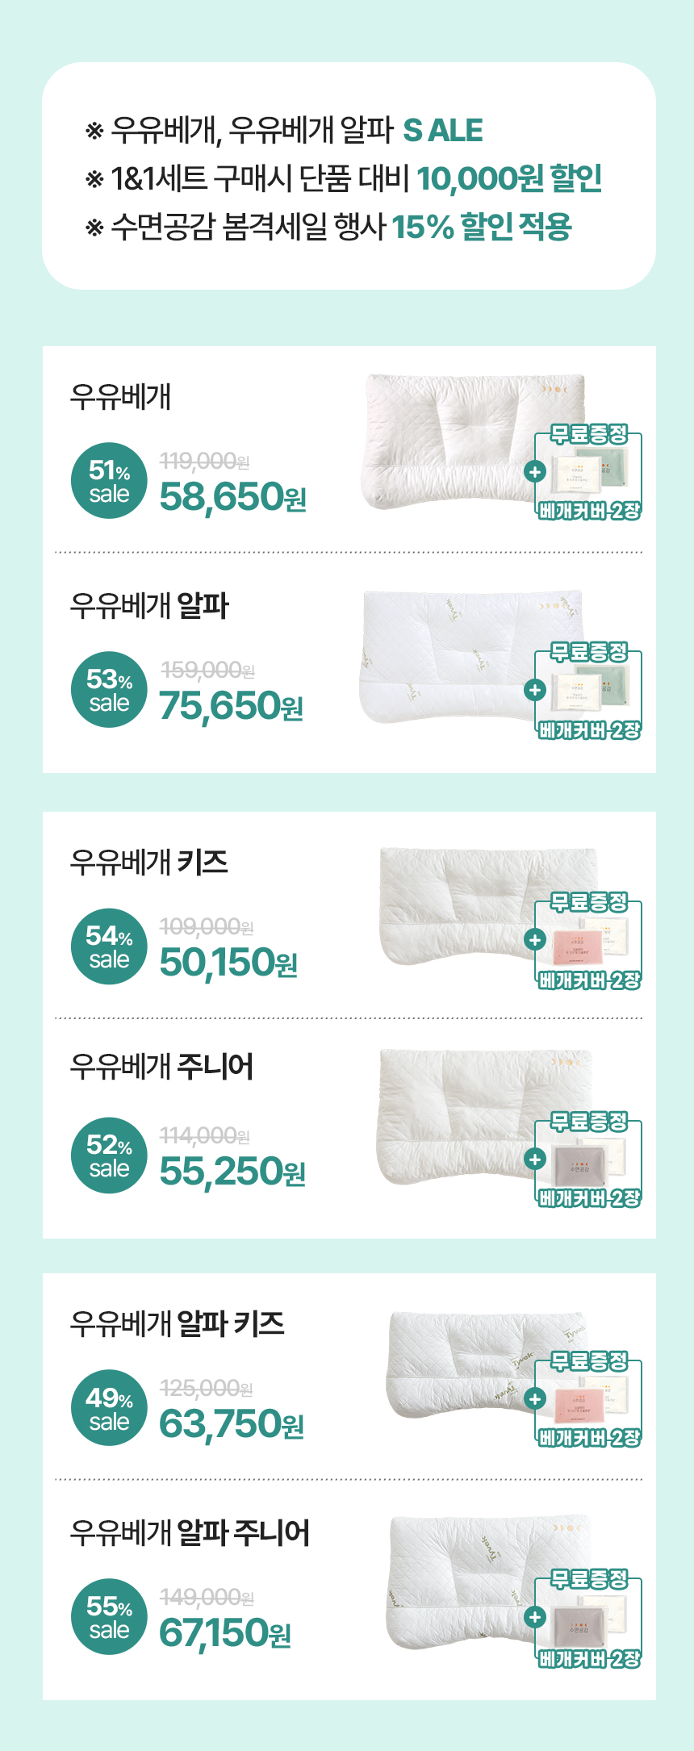
Task: Click the 우유베개 알파 product title
Action: [149, 605]
